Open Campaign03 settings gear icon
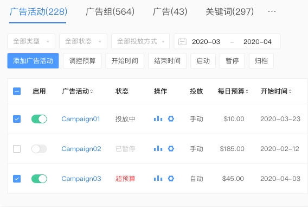 171,179
